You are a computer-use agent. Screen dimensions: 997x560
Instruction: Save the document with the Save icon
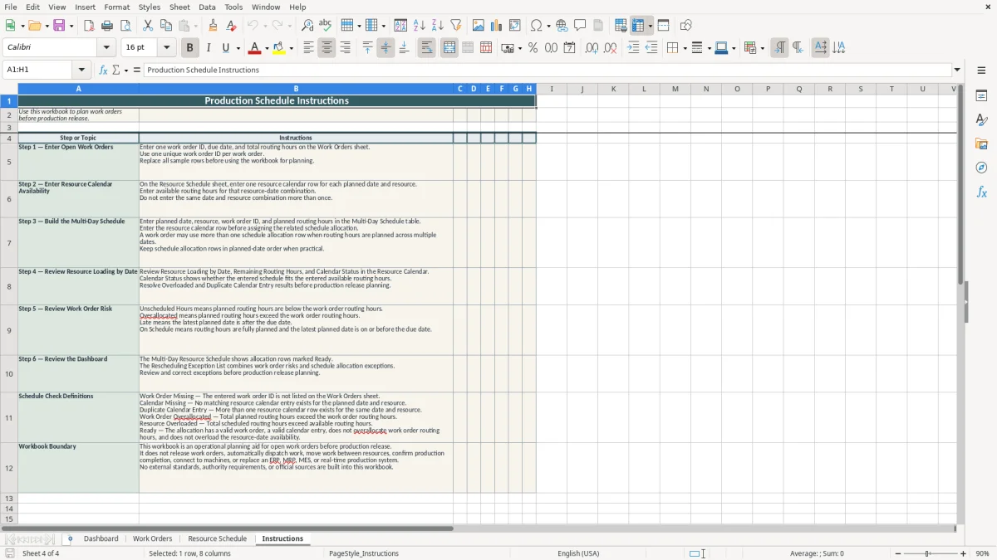59,26
